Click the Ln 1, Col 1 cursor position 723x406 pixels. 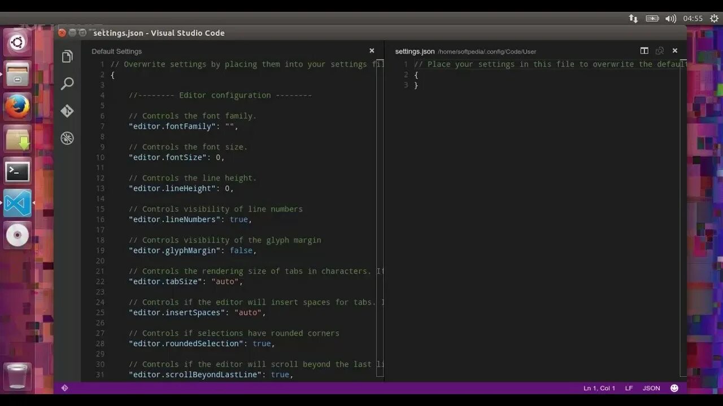point(599,388)
